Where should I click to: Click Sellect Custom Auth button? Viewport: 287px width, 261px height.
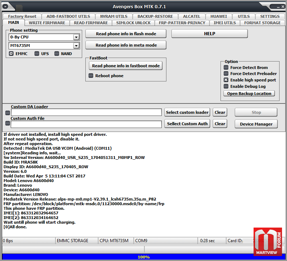click(187, 124)
